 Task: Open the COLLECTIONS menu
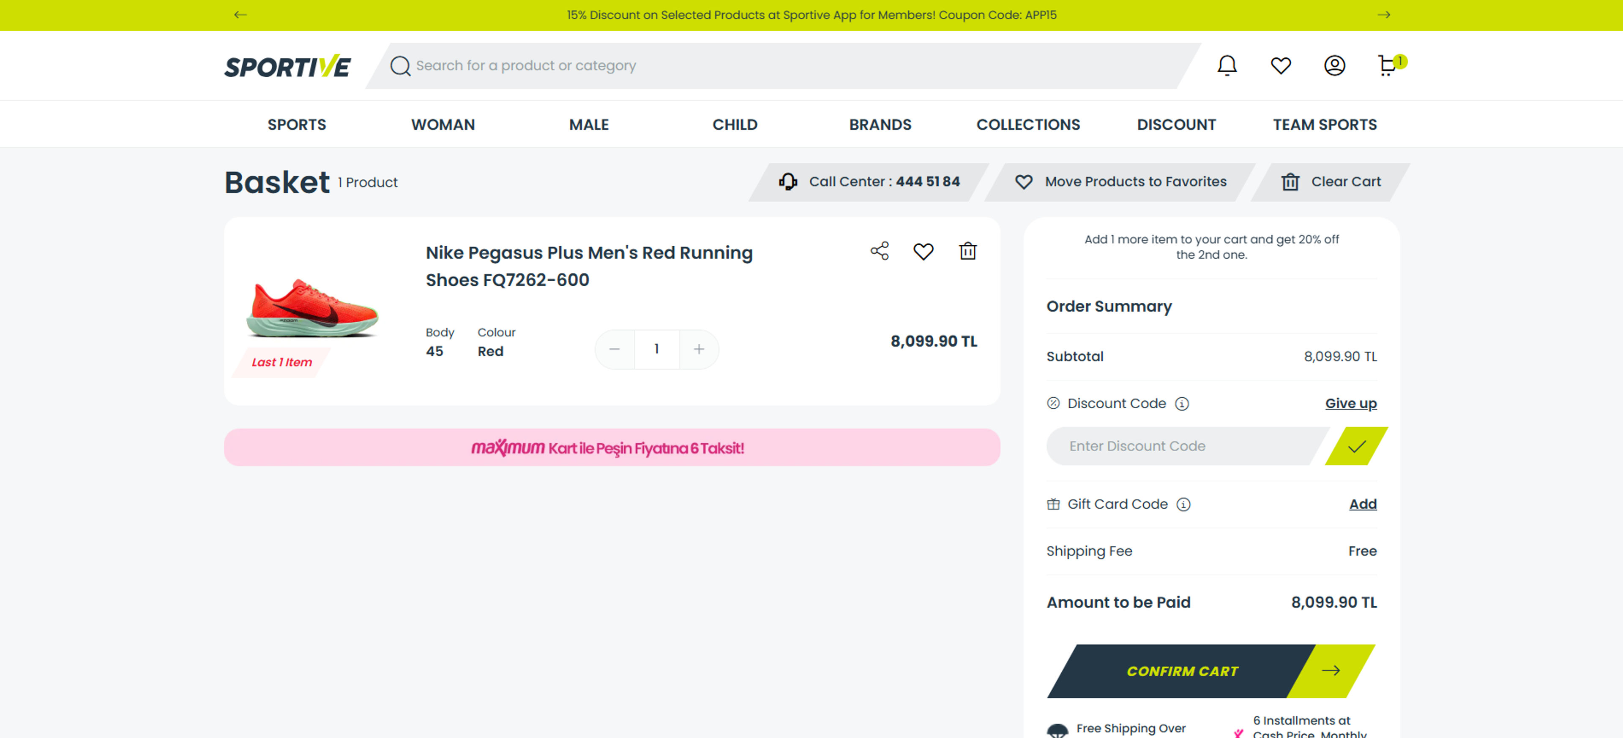tap(1028, 125)
